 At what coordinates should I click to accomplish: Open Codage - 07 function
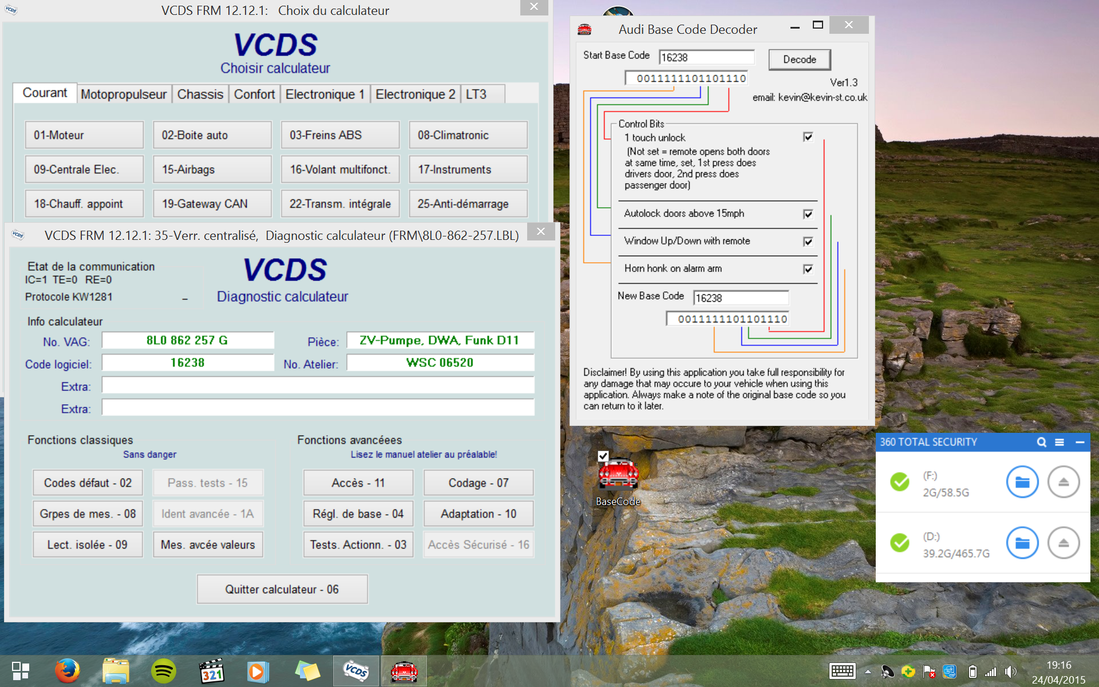[x=478, y=483]
